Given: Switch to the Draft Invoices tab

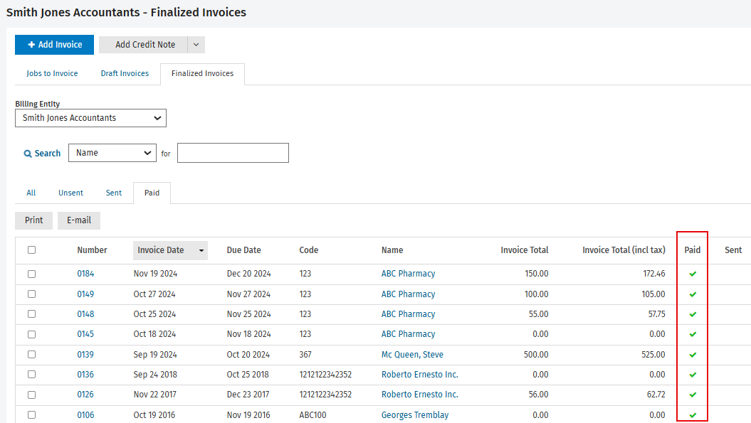Looking at the screenshot, I should 125,73.
